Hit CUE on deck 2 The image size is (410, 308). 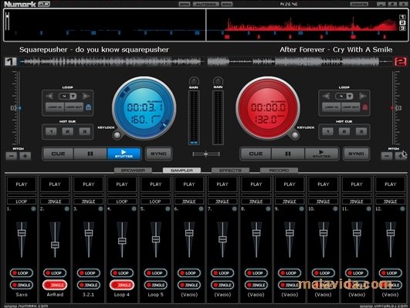(256, 154)
